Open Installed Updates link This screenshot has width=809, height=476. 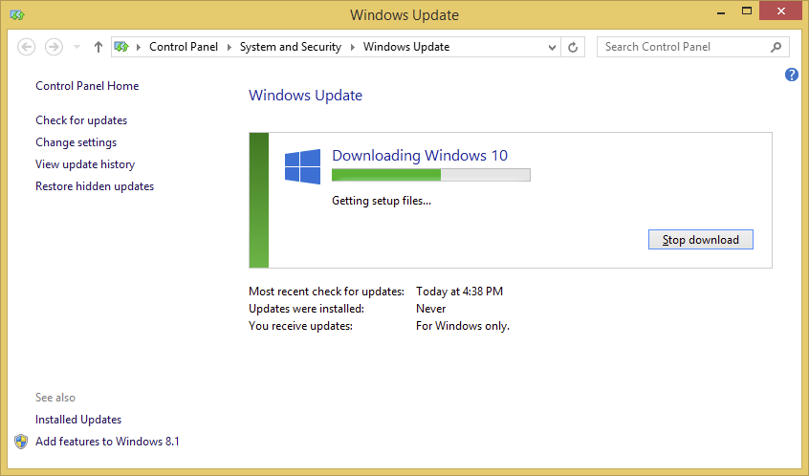click(x=78, y=420)
